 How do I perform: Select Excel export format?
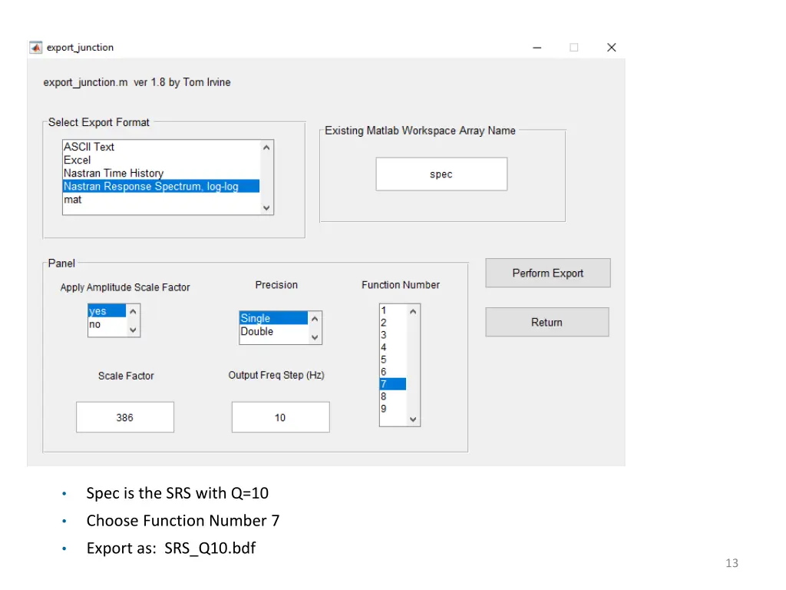[161, 160]
